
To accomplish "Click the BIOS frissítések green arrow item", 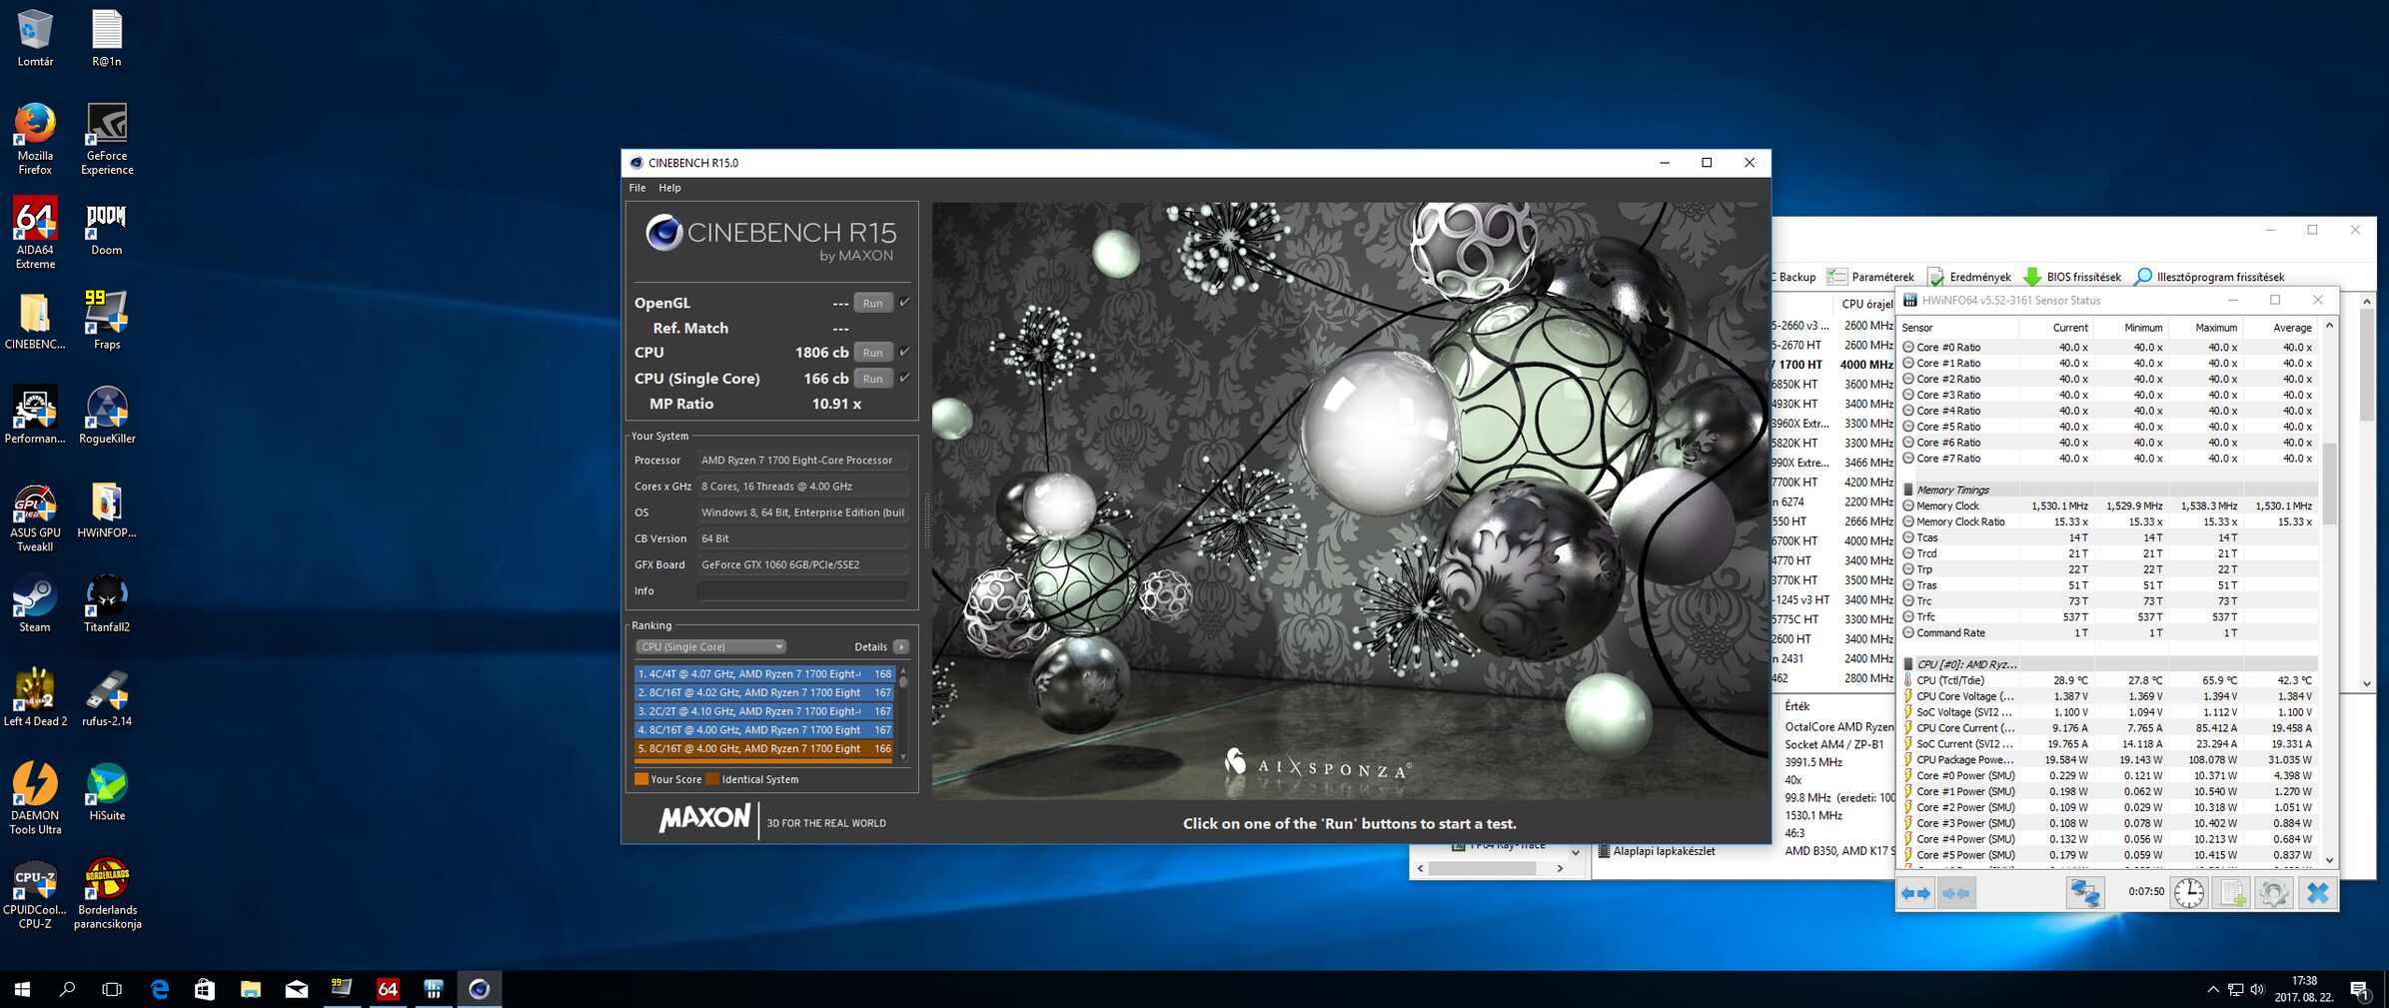I will (x=2072, y=277).
